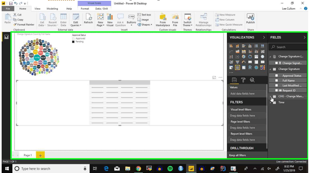Choose the Map (globe) visualization
This screenshot has height=173, width=309.
pyautogui.click(x=263, y=57)
